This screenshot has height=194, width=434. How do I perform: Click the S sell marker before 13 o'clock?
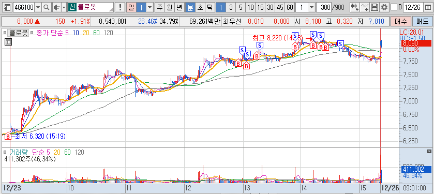click(x=242, y=50)
